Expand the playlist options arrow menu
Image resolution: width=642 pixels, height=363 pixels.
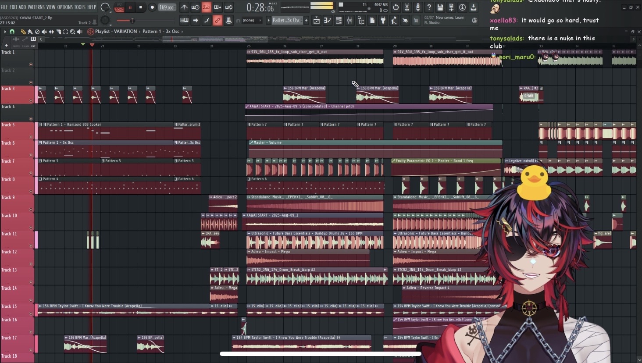[5, 32]
